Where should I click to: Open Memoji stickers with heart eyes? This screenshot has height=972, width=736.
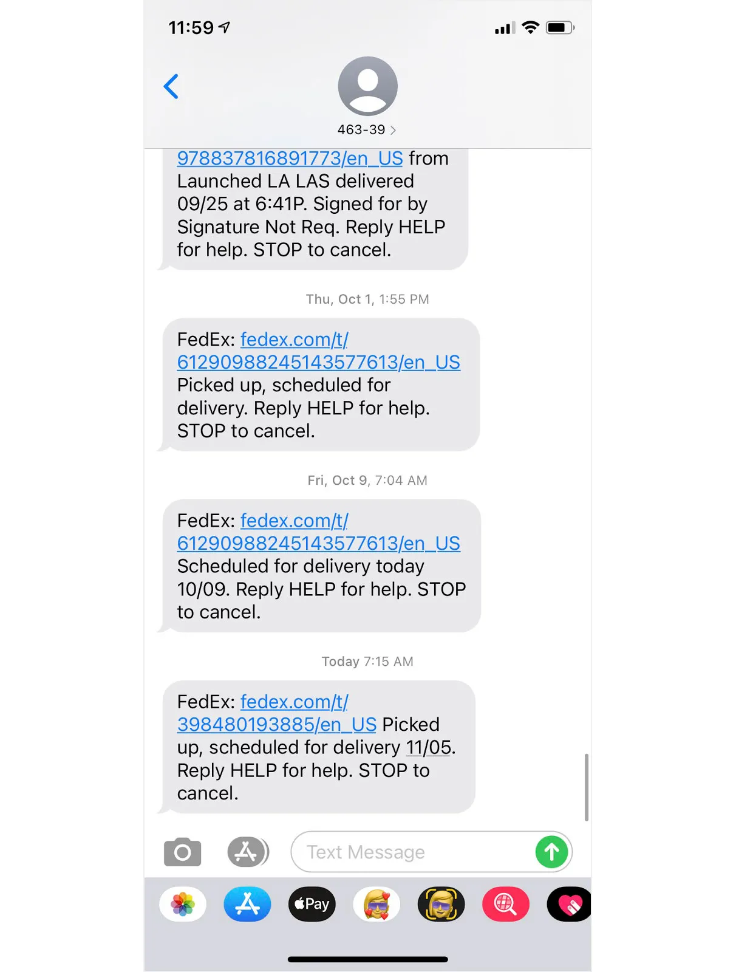377,904
